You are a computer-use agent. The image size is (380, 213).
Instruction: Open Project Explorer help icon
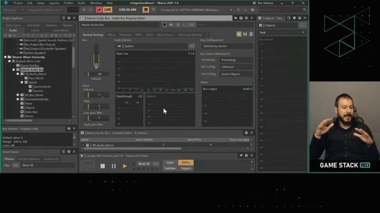point(69,18)
